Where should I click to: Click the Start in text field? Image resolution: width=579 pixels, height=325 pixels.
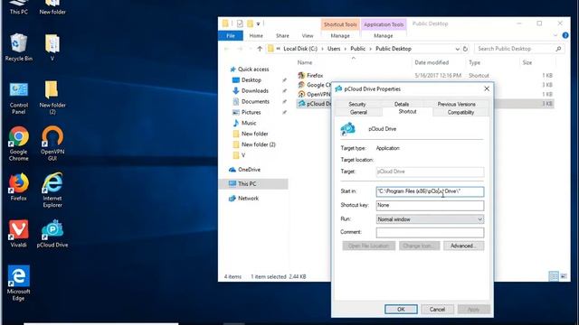pos(430,191)
